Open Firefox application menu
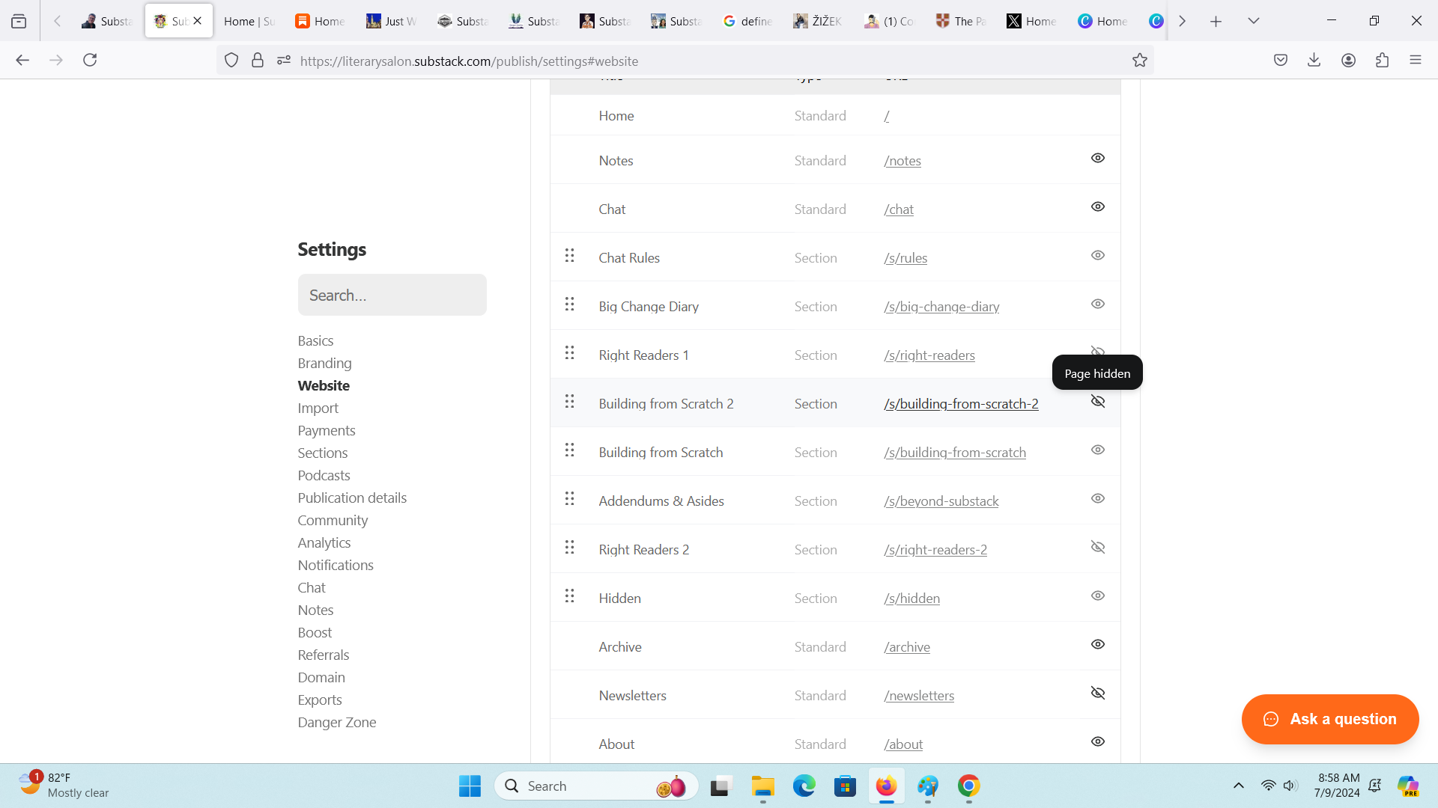 pos(1415,61)
